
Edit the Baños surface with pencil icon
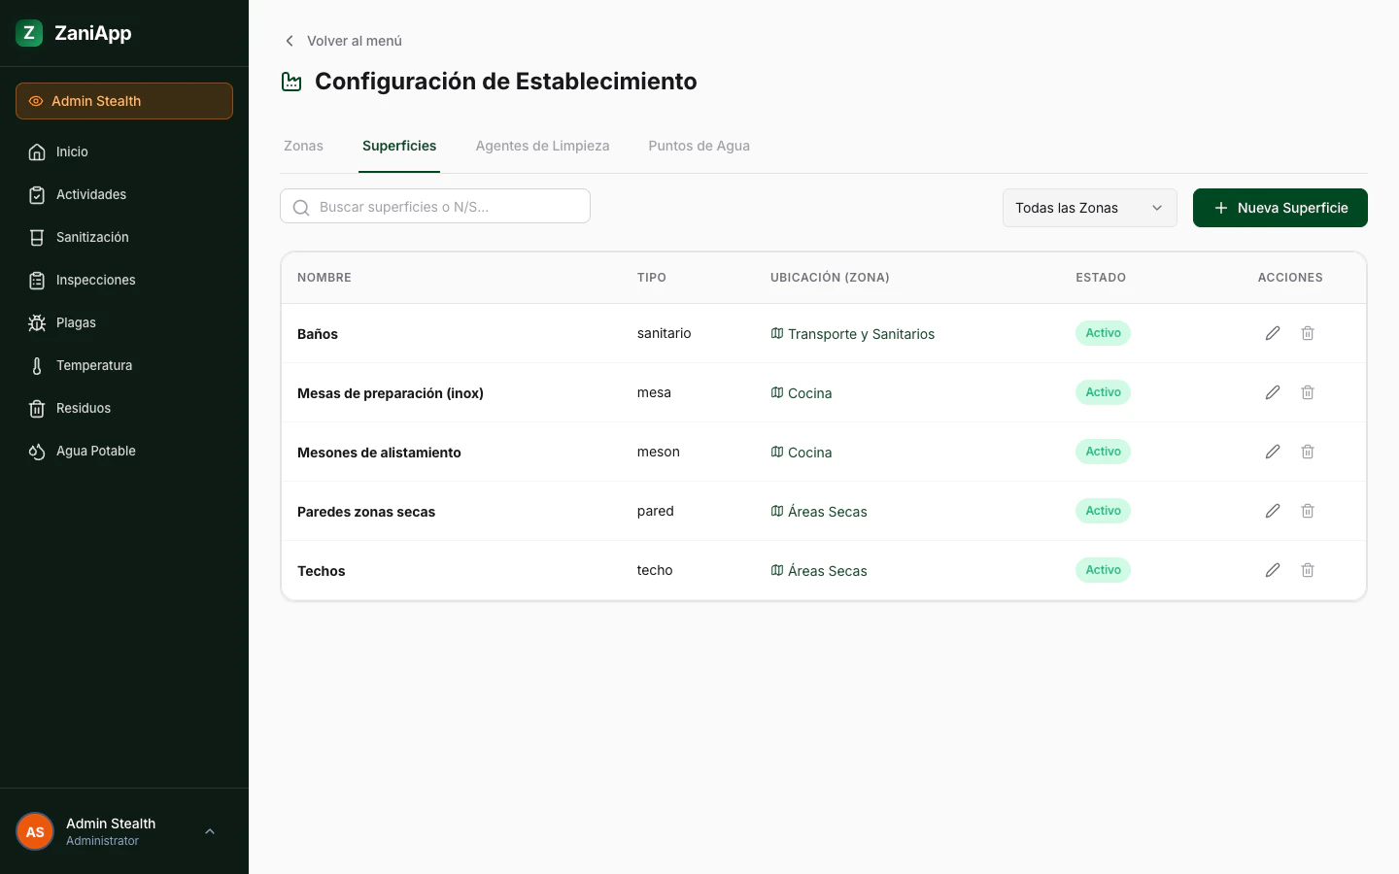point(1273,333)
